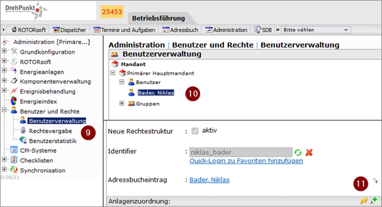This screenshot has width=382, height=207.
Task: Click the CM-Systeme icon
Action: [x=14, y=150]
